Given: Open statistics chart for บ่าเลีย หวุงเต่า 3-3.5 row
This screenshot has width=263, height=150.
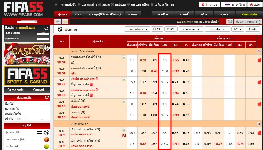Looking at the screenshot, I should (259, 82).
